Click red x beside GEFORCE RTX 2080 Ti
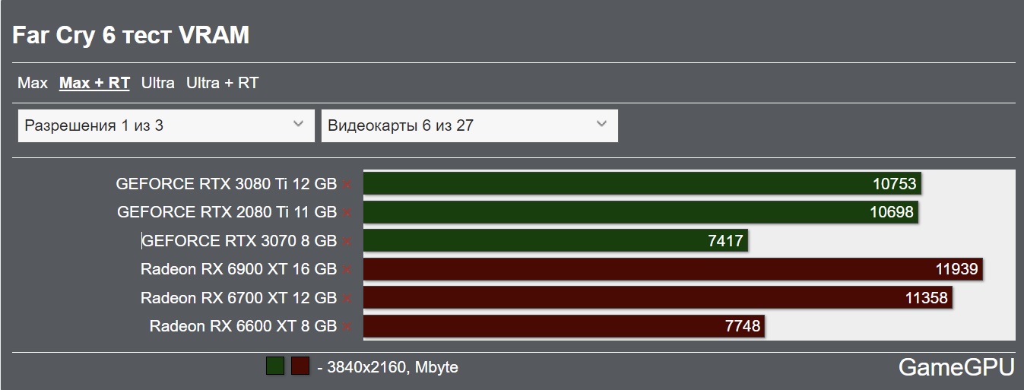Viewport: 1024px width, 390px height. (x=347, y=213)
